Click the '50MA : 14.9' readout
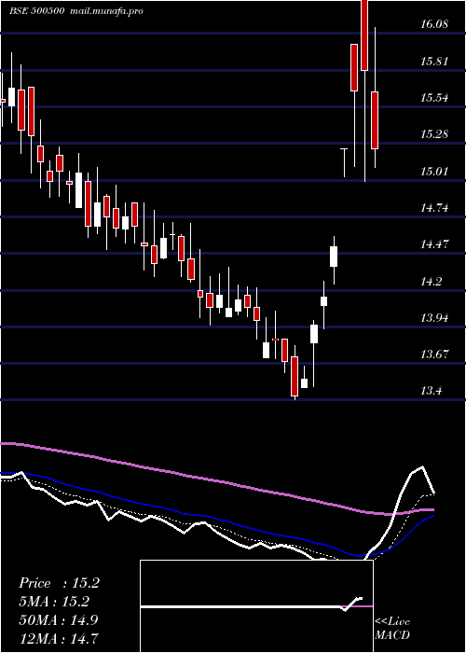This screenshot has height=653, width=466. pos(59,620)
